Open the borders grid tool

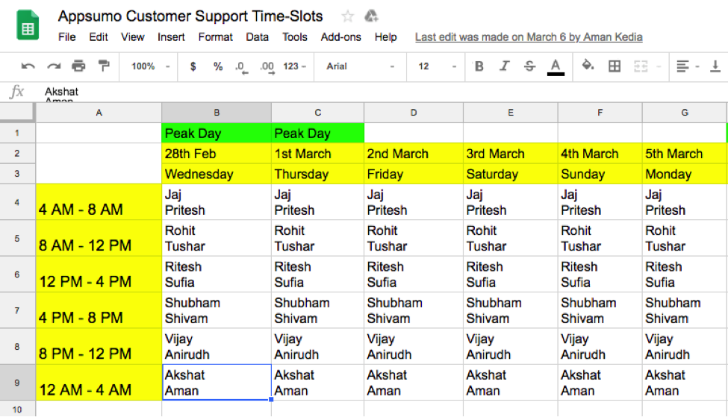point(615,66)
